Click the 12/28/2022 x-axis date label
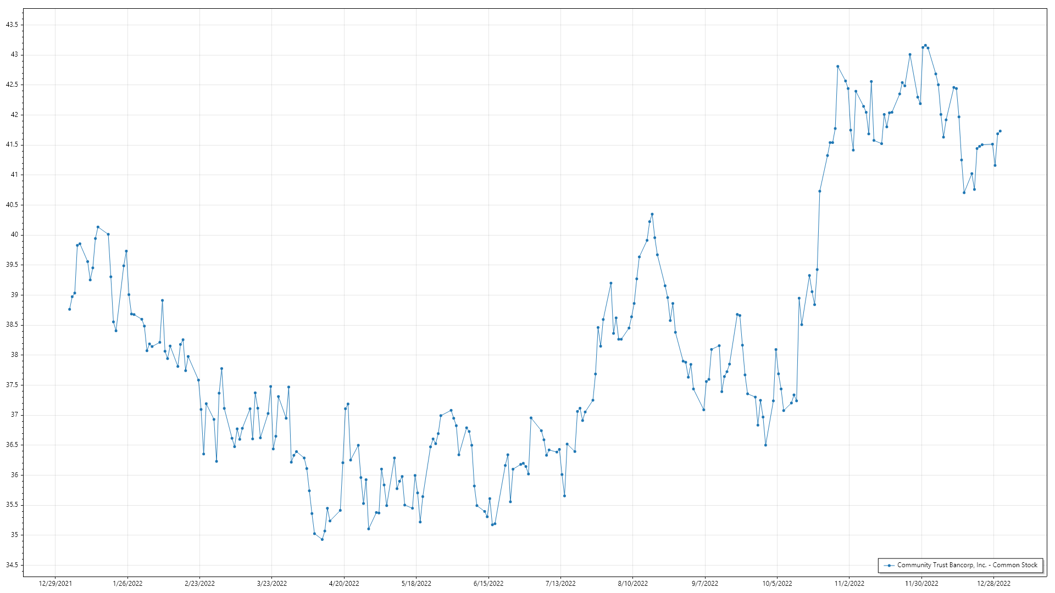The height and width of the screenshot is (593, 1055). click(993, 584)
